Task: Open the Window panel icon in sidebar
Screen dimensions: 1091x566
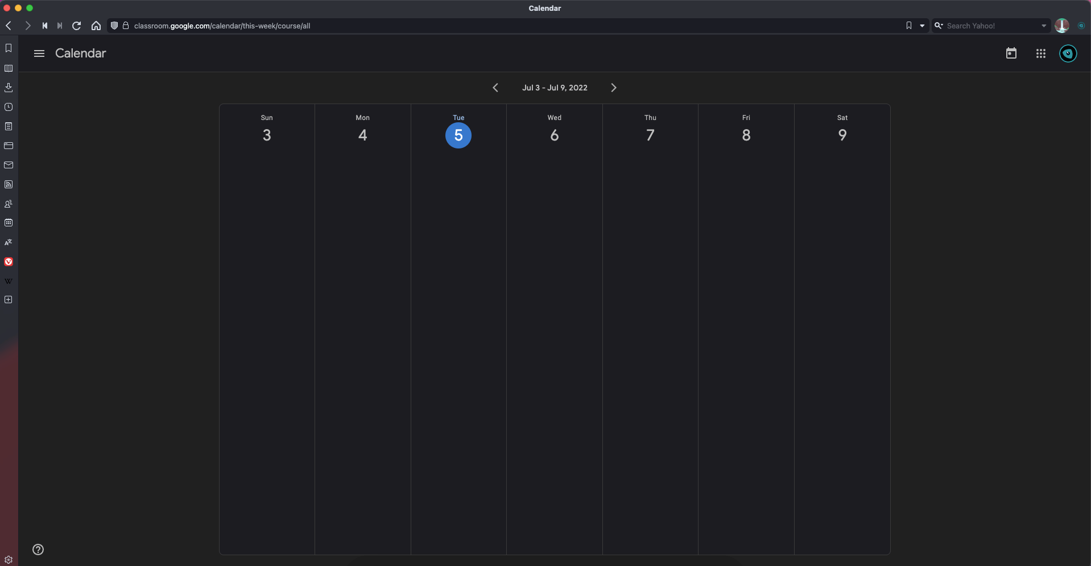Action: coord(9,146)
